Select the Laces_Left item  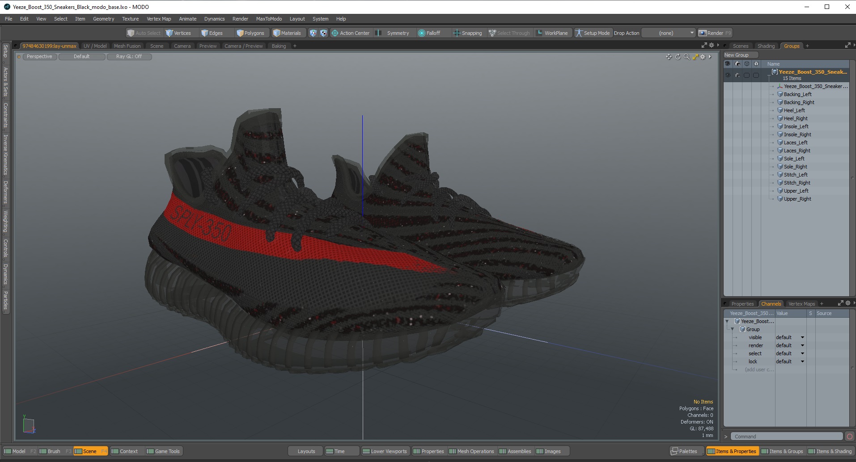pyautogui.click(x=795, y=143)
